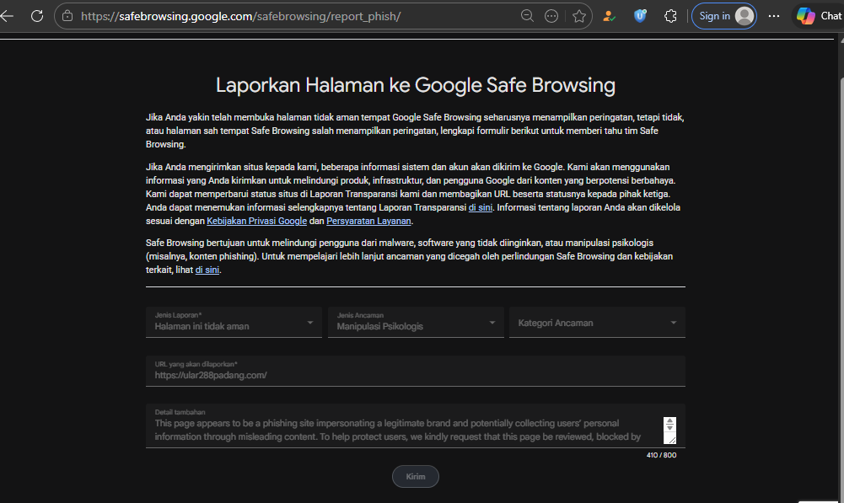Open the orange person-with-checkmark toolbar icon
The width and height of the screenshot is (844, 503).
pos(610,16)
